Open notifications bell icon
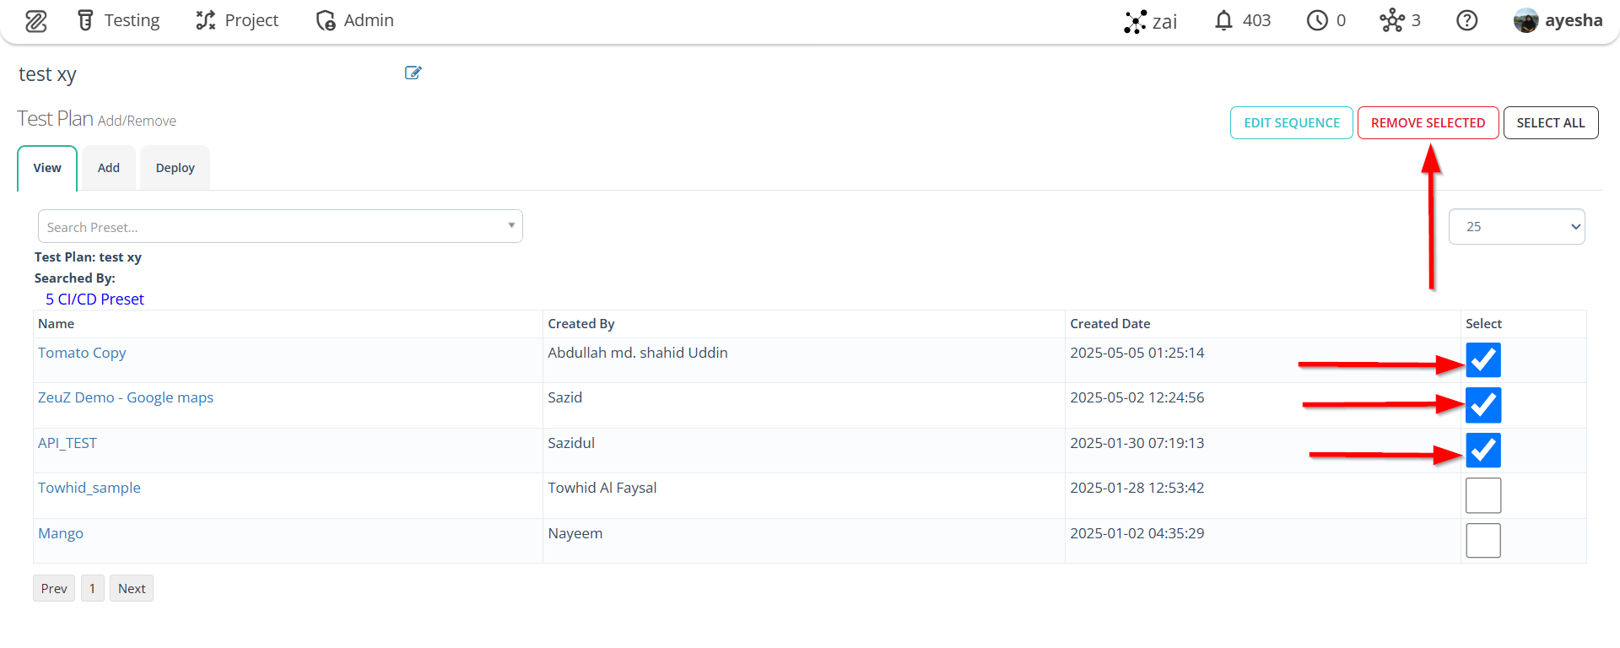 pos(1223,20)
